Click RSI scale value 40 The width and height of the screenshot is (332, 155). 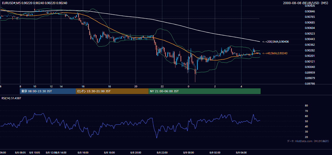[306, 126]
